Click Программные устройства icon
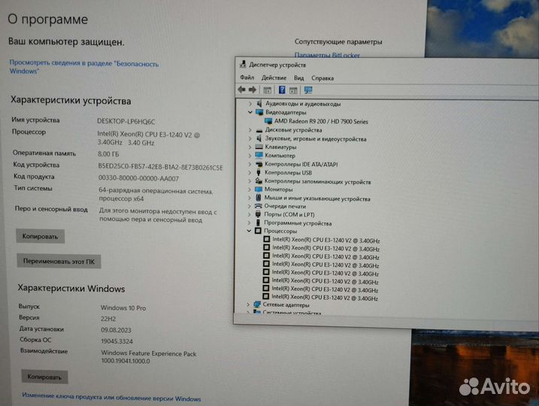The image size is (539, 406). click(258, 223)
